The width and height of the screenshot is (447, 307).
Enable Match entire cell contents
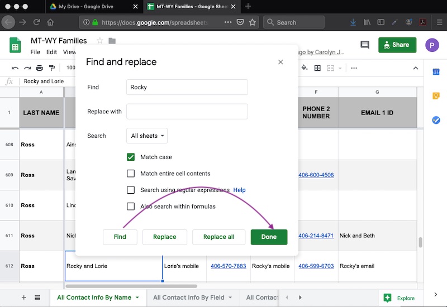[x=131, y=174]
